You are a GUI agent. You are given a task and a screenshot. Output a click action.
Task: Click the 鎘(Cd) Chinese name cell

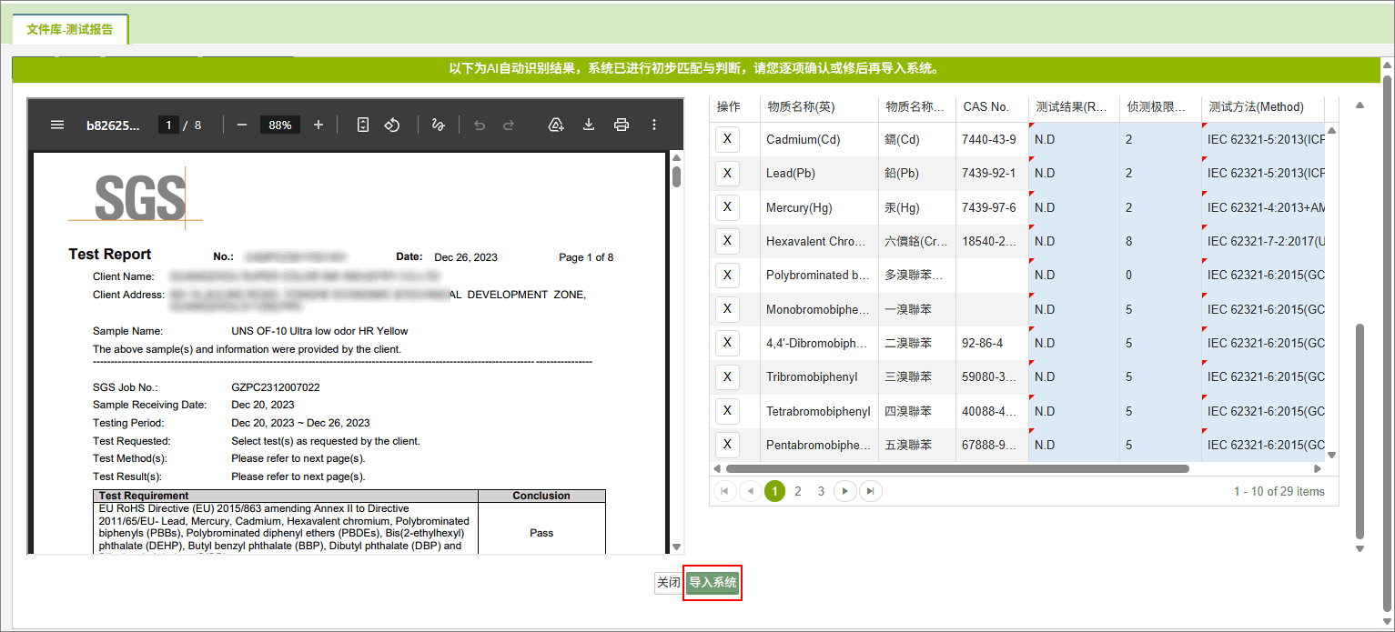click(x=917, y=140)
